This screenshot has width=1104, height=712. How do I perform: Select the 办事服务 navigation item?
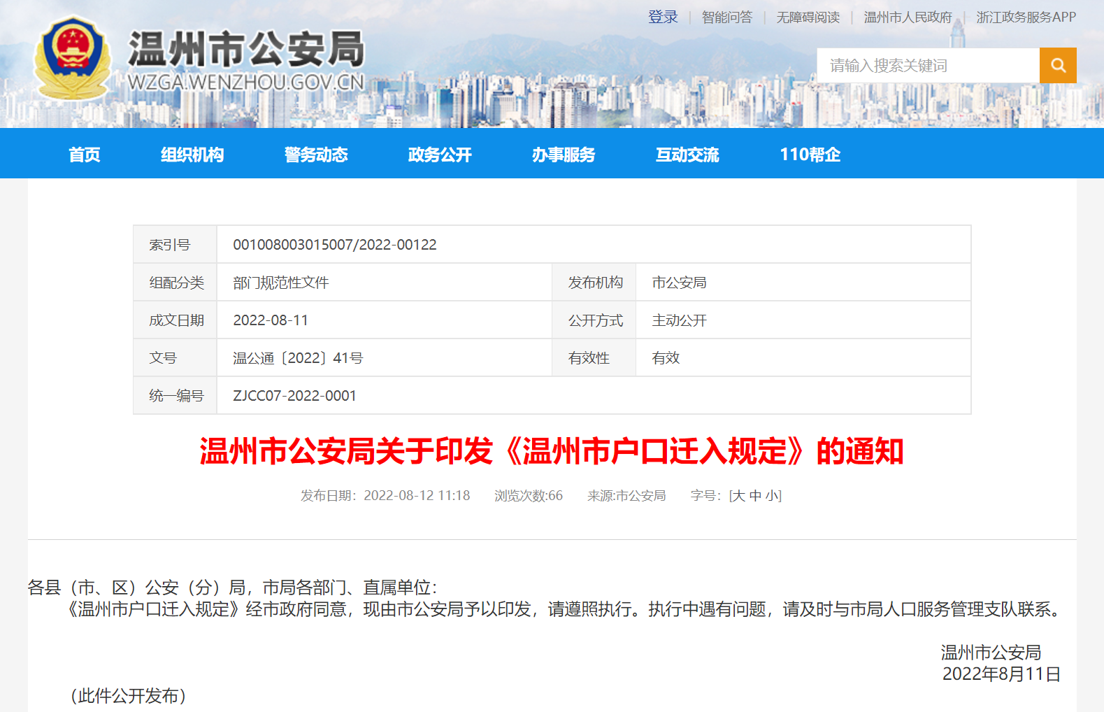pyautogui.click(x=564, y=155)
